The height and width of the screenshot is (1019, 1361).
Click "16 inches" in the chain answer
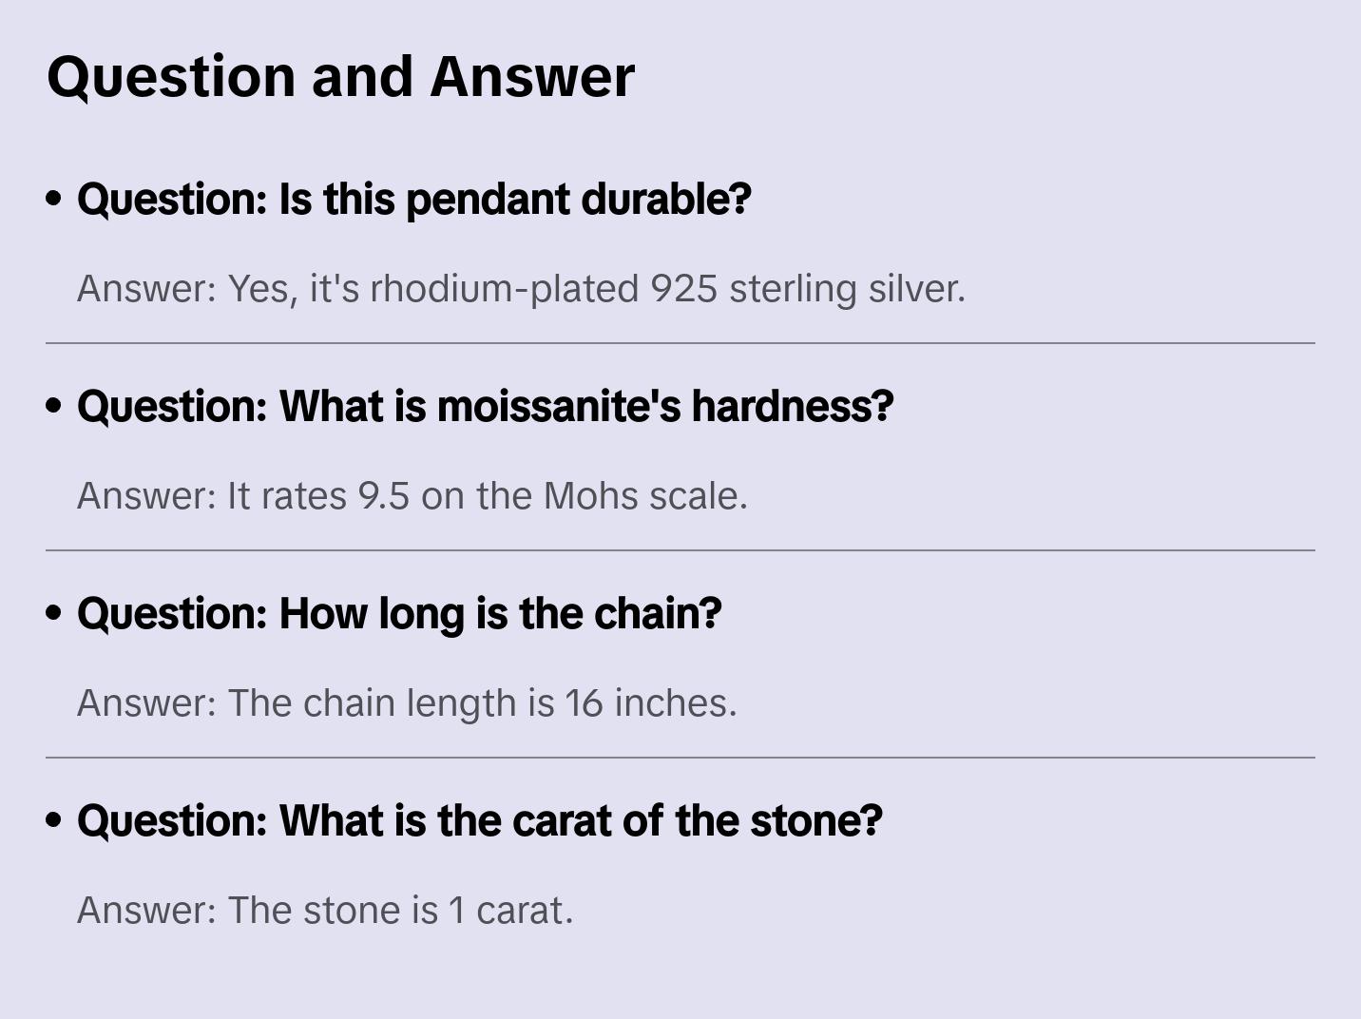pyautogui.click(x=650, y=702)
